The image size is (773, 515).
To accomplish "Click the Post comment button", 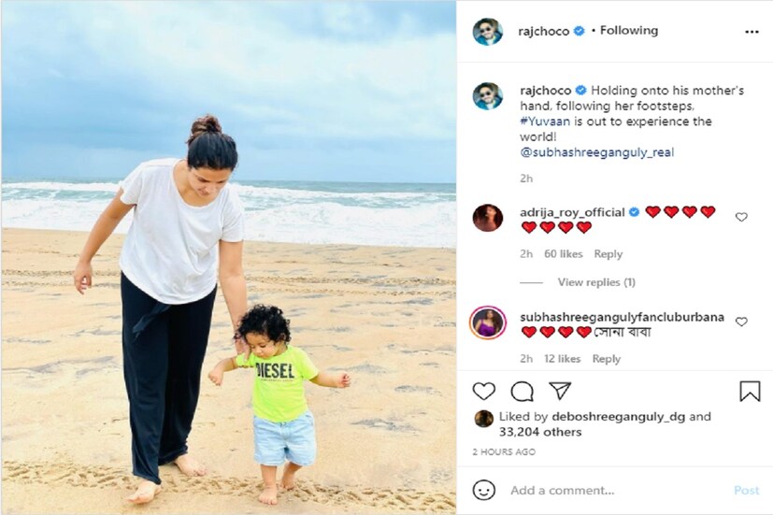I will click(747, 491).
